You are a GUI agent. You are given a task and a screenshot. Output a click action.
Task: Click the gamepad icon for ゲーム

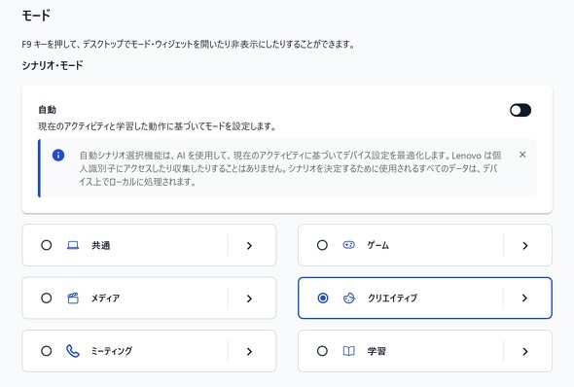348,245
